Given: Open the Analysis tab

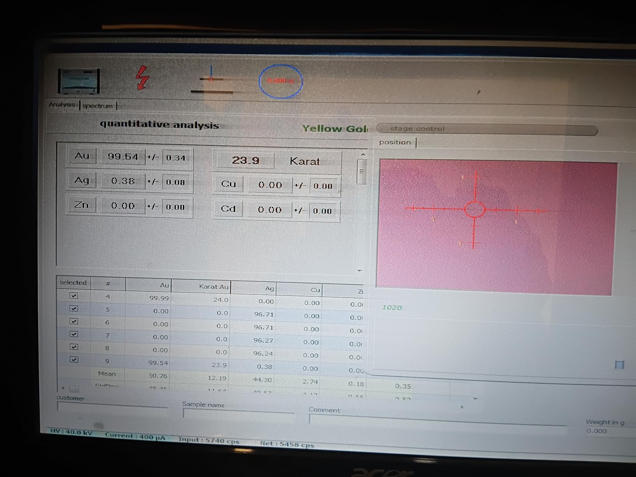Looking at the screenshot, I should pos(62,104).
